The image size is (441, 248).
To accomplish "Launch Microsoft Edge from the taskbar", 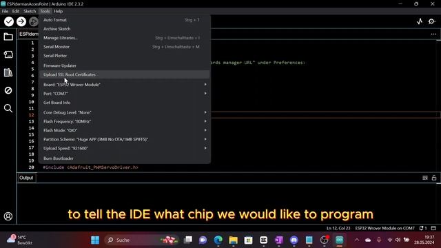I will [x=218, y=240].
